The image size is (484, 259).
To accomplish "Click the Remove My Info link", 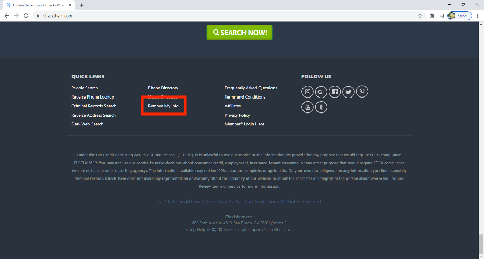I will click(x=163, y=106).
